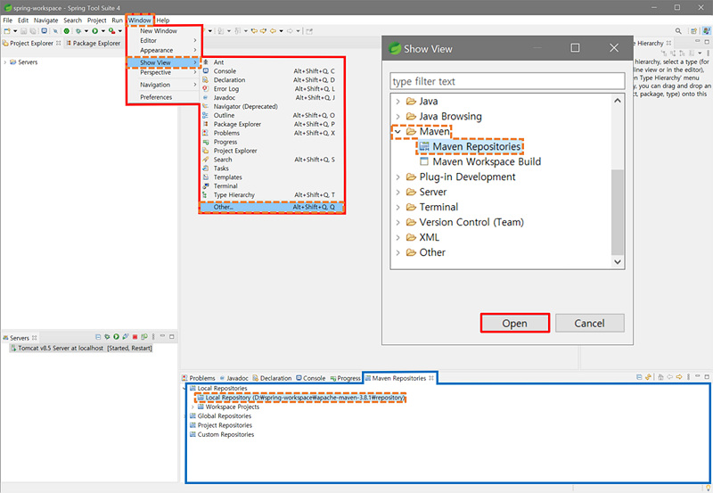
Task: Stop the server with red square icon
Action: click(135, 337)
